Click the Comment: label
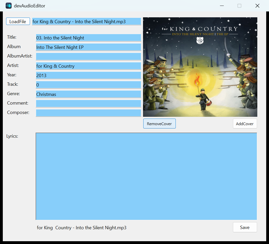269x244 pixels. coord(18,103)
